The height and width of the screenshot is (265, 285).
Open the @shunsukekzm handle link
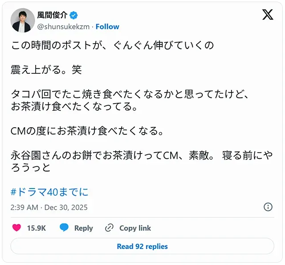[63, 27]
